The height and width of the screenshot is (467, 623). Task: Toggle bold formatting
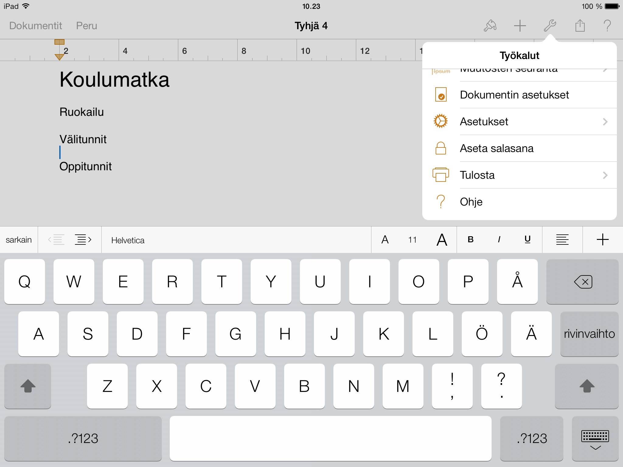[x=471, y=240]
